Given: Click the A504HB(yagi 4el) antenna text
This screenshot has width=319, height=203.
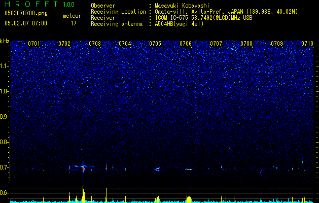Looking at the screenshot, I should coord(179,24).
